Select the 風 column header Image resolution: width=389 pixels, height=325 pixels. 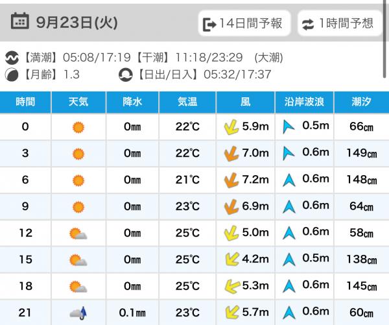pos(244,101)
